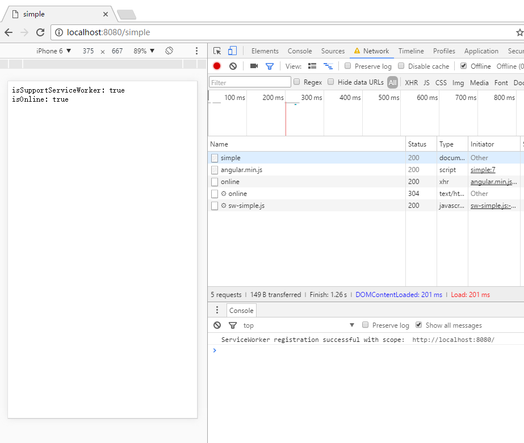Filter requests by Img
The height and width of the screenshot is (443, 524).
pyautogui.click(x=458, y=82)
